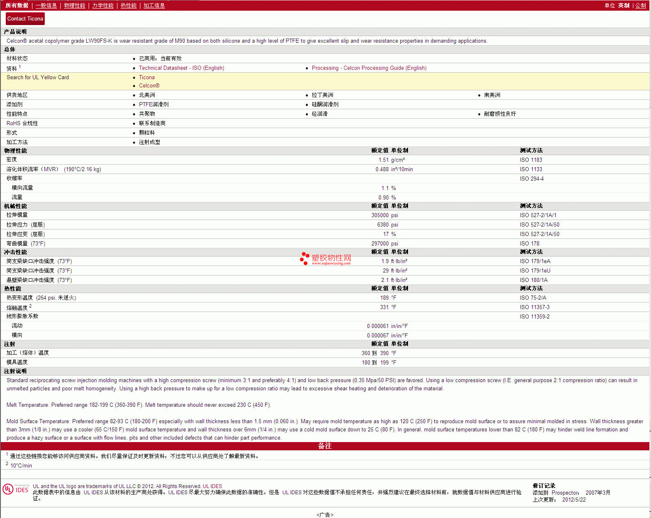The height and width of the screenshot is (518, 651).
Task: Switch units to 英制
Action: coord(624,5)
